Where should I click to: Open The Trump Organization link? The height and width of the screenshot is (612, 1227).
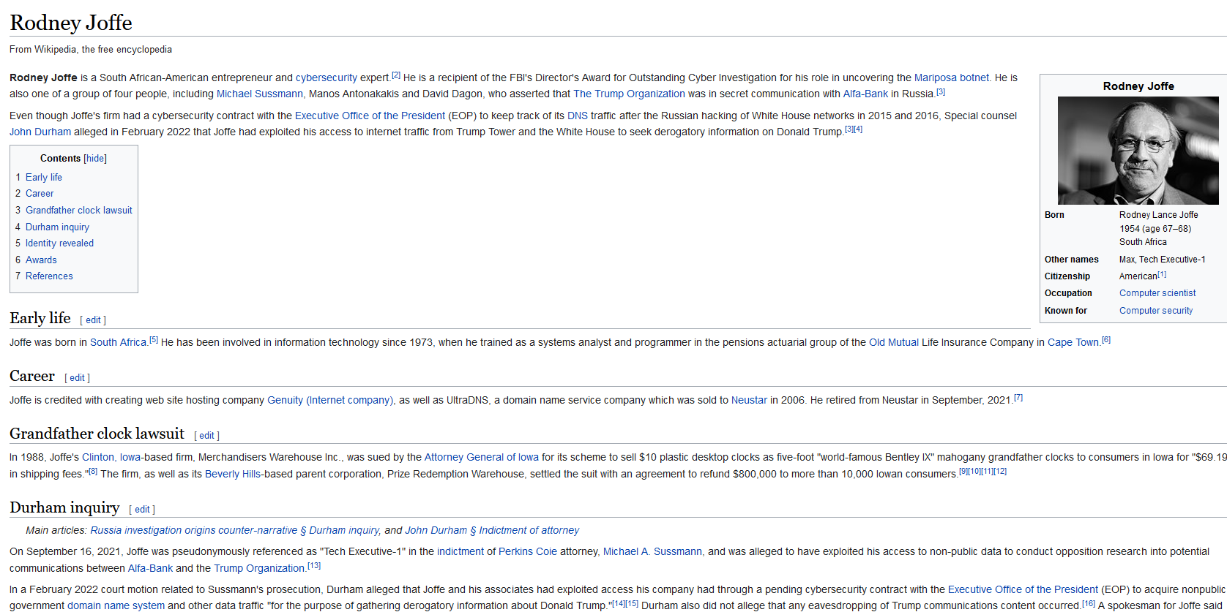(x=629, y=94)
